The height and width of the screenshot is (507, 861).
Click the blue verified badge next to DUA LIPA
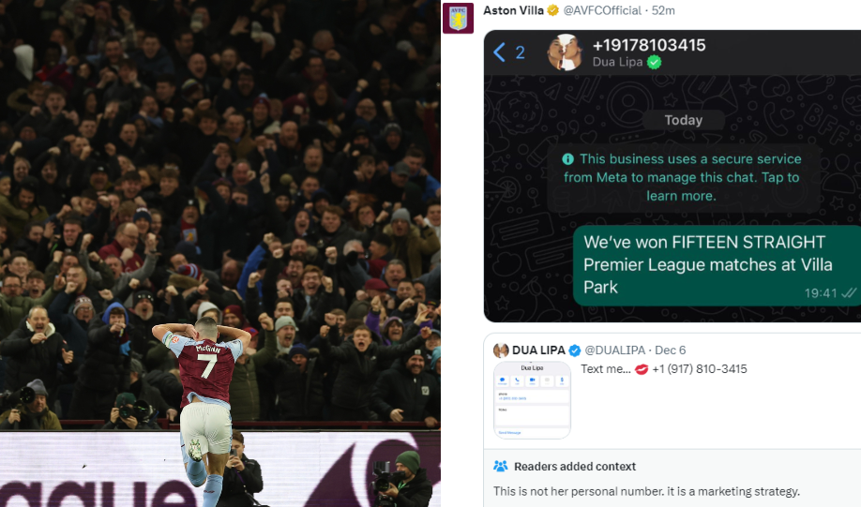tap(574, 350)
